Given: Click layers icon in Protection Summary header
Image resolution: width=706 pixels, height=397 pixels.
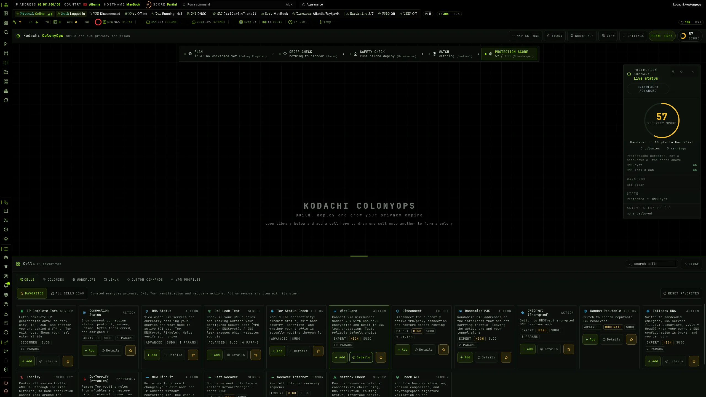Looking at the screenshot, I should (681, 72).
